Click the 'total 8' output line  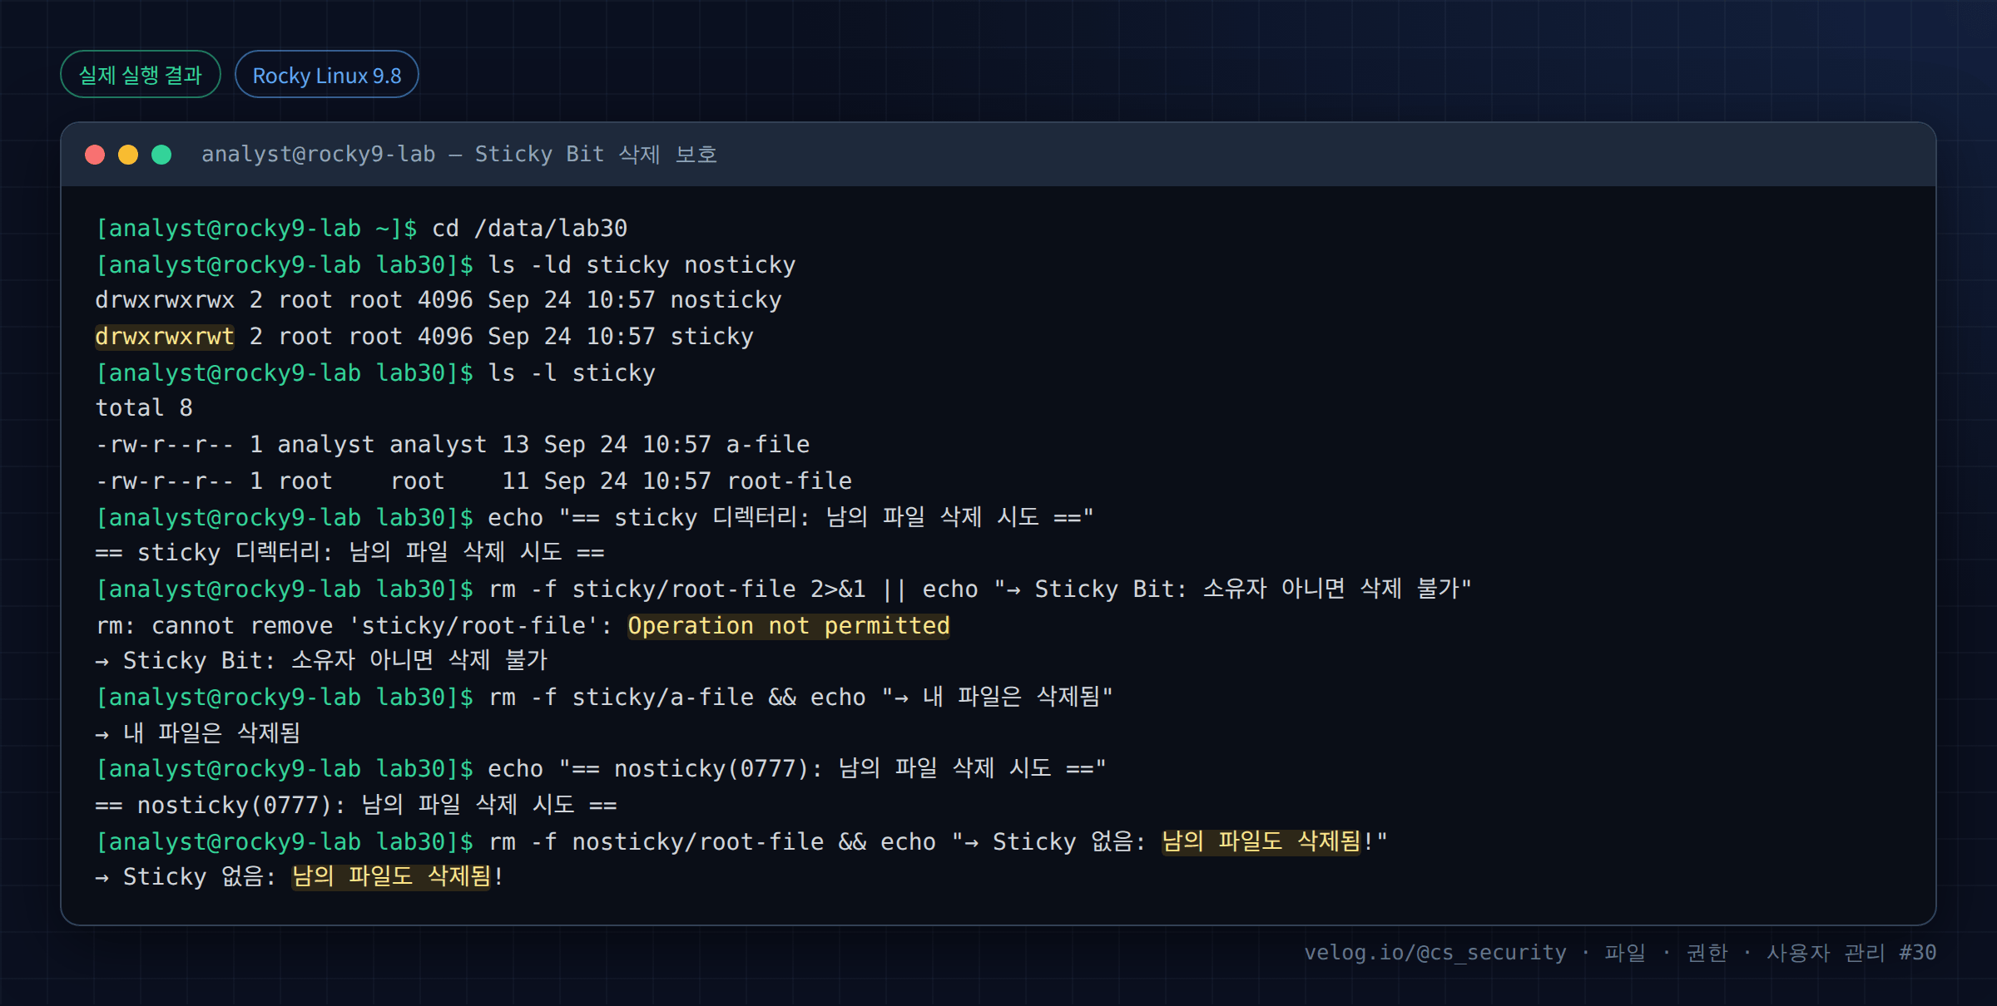(144, 408)
